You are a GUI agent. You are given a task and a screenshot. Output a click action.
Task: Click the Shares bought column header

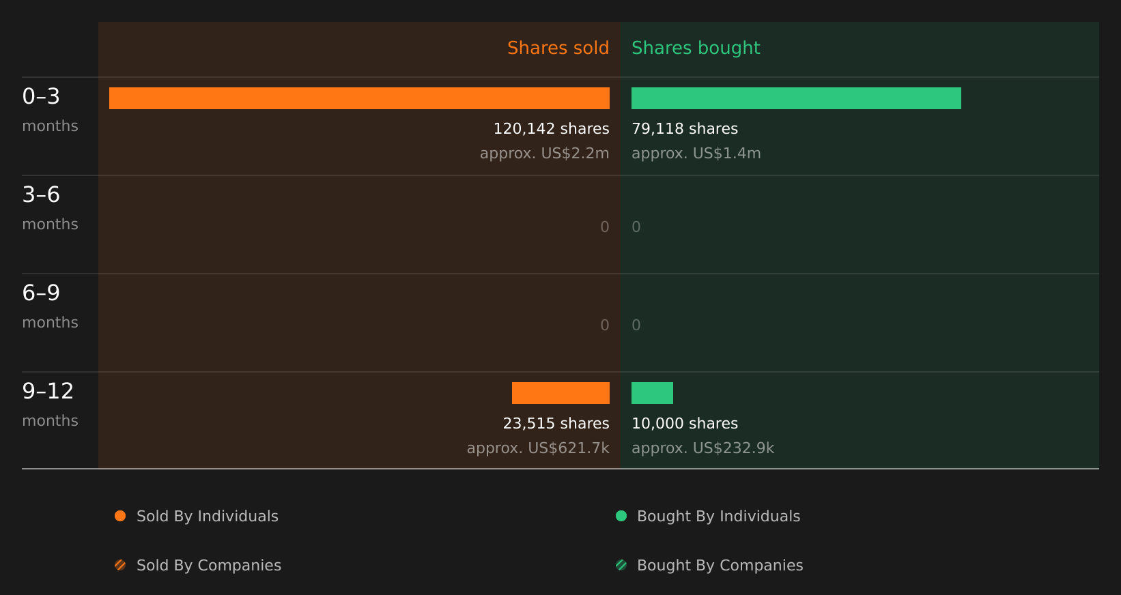(x=696, y=48)
